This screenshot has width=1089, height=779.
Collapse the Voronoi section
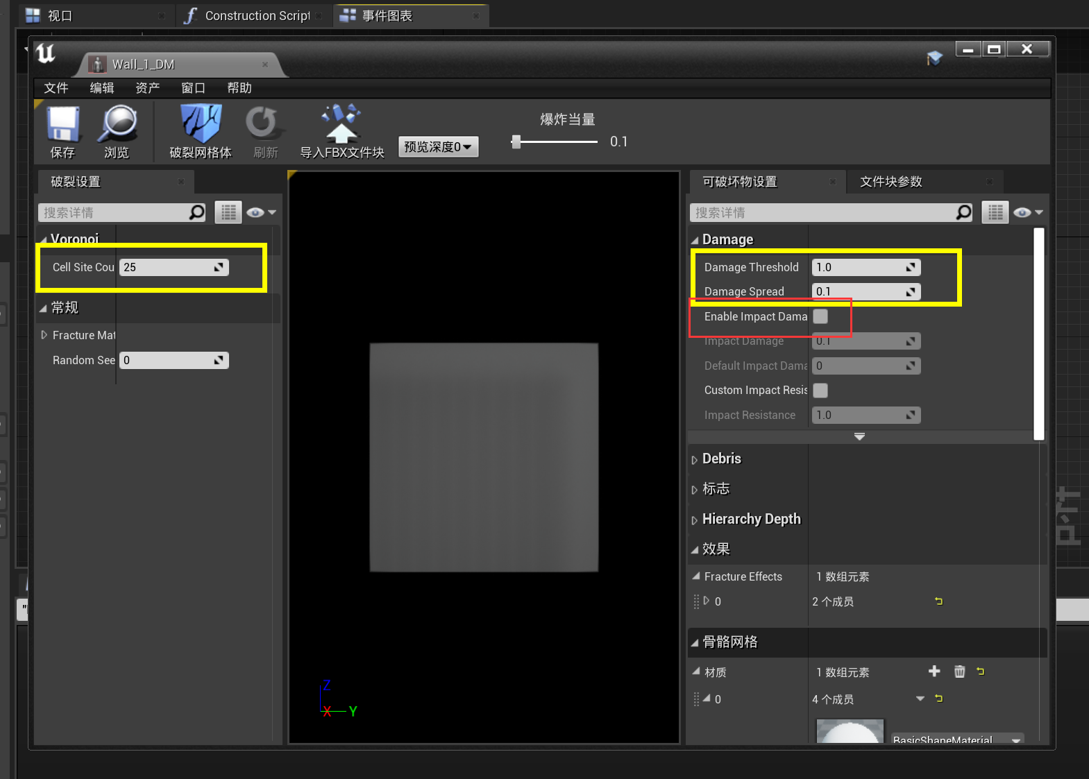point(44,240)
